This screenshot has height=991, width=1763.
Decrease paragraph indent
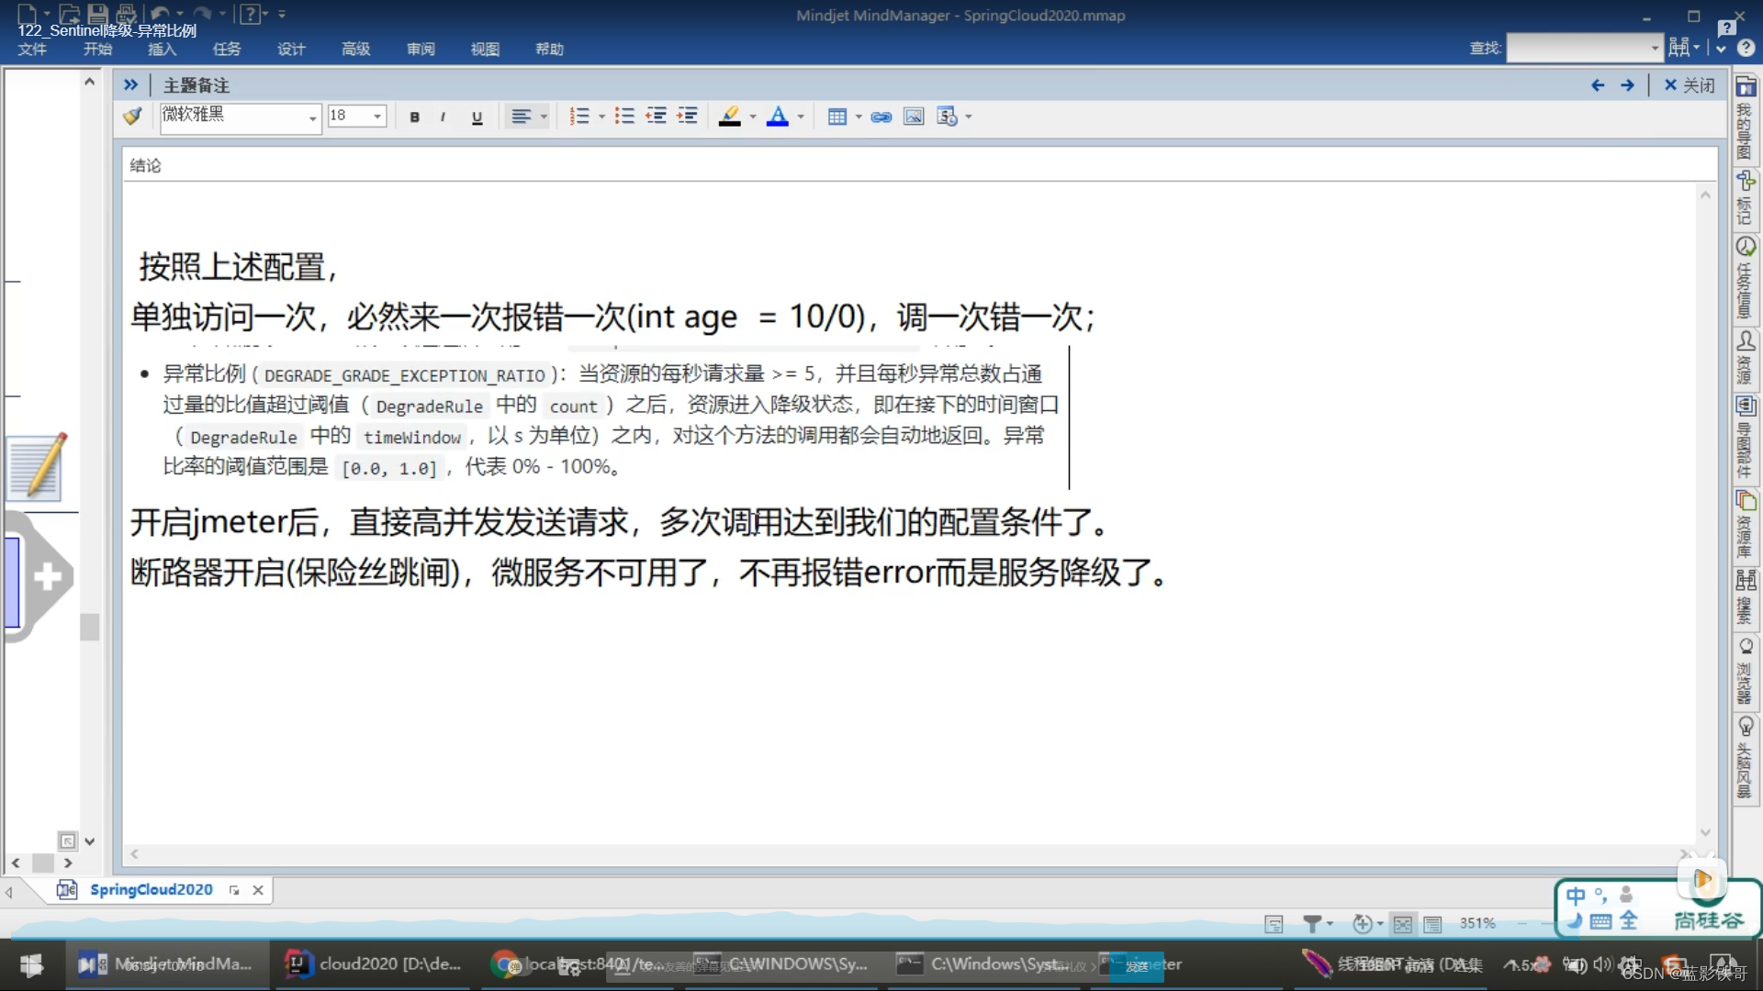click(x=656, y=117)
